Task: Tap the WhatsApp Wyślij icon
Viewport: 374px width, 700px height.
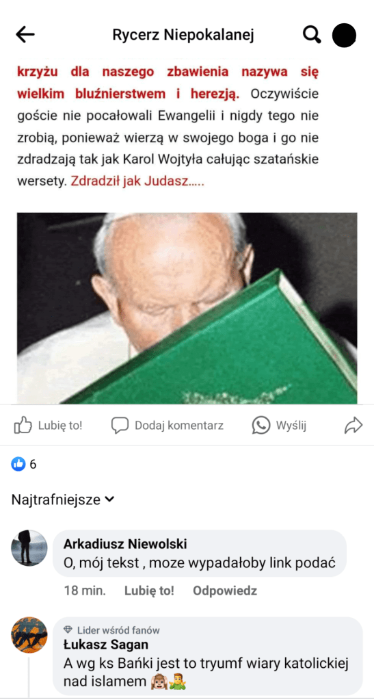Action: [261, 426]
